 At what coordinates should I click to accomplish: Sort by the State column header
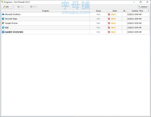115,11
